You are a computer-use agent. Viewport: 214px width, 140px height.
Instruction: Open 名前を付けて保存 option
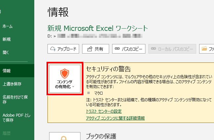click(15, 100)
